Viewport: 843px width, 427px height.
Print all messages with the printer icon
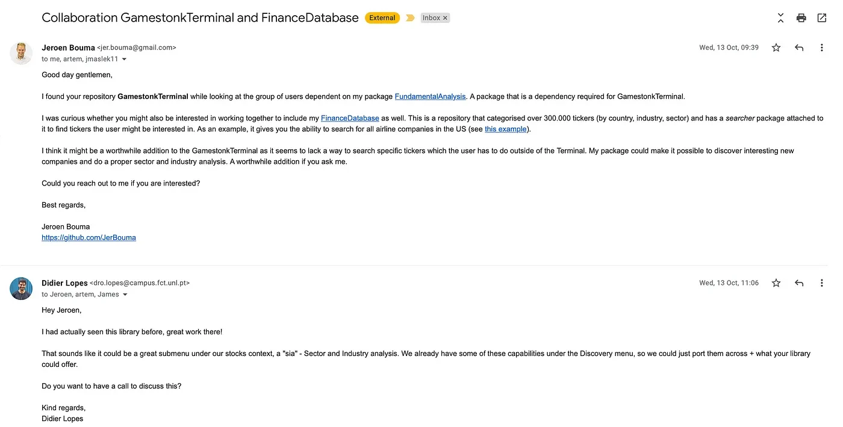(801, 18)
